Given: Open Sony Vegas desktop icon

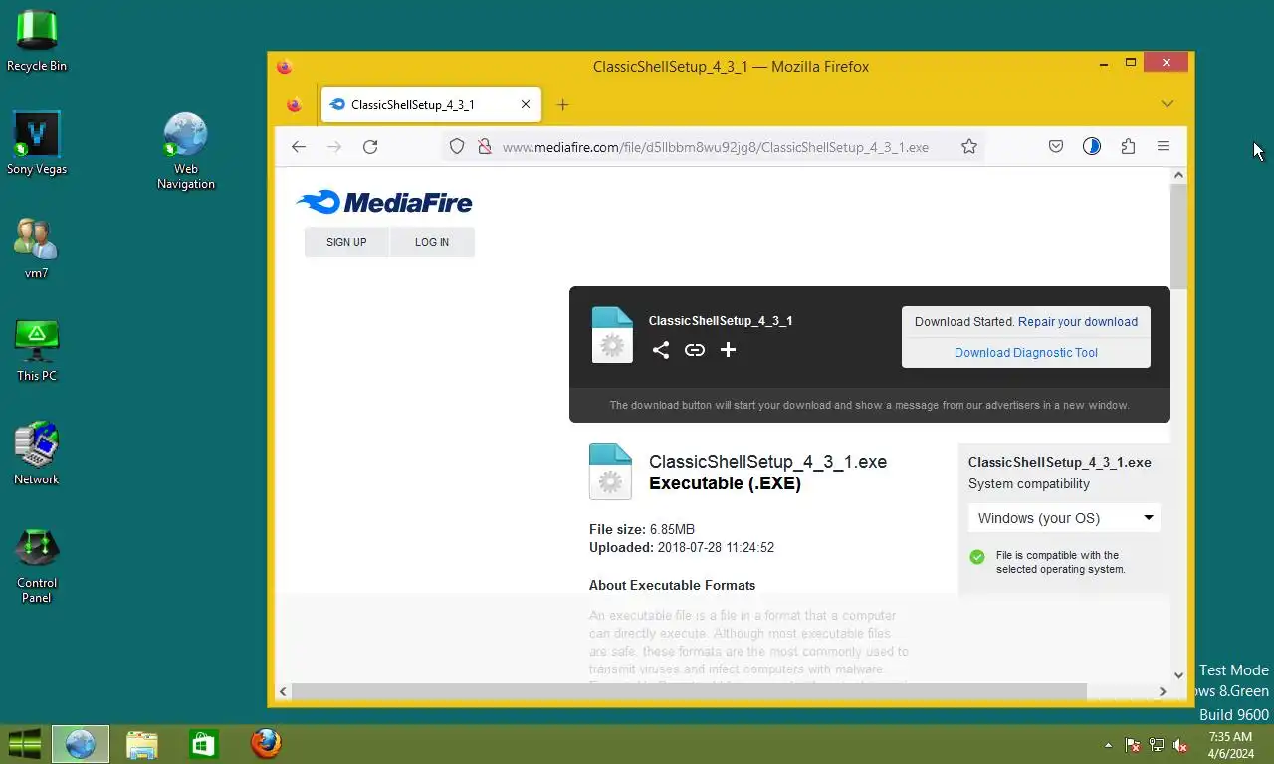Looking at the screenshot, I should pos(37,143).
